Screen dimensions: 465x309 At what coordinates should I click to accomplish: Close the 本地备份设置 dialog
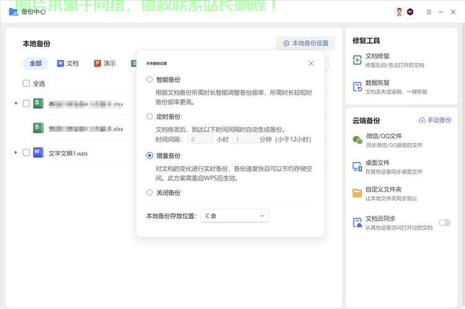point(311,63)
